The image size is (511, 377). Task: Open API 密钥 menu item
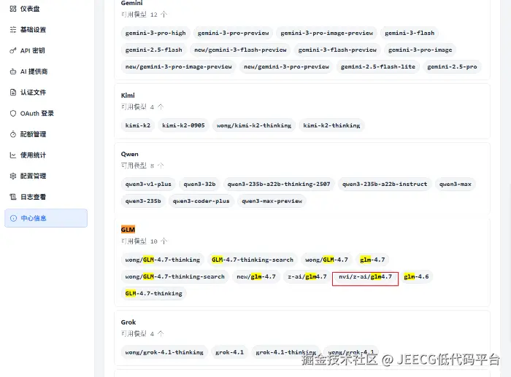(x=46, y=50)
